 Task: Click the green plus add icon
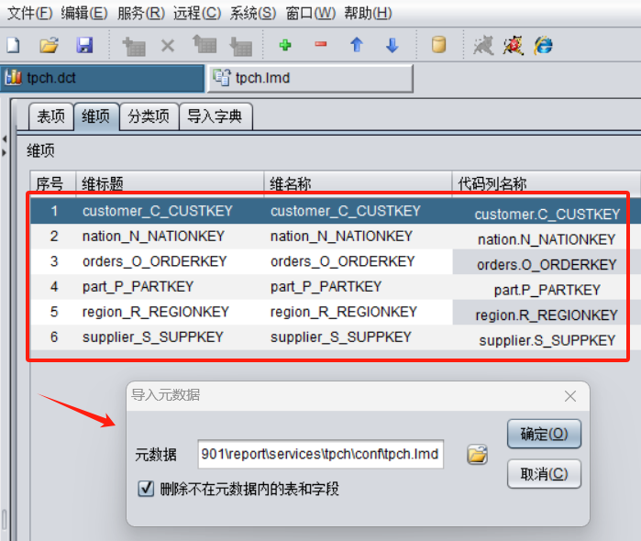click(285, 45)
